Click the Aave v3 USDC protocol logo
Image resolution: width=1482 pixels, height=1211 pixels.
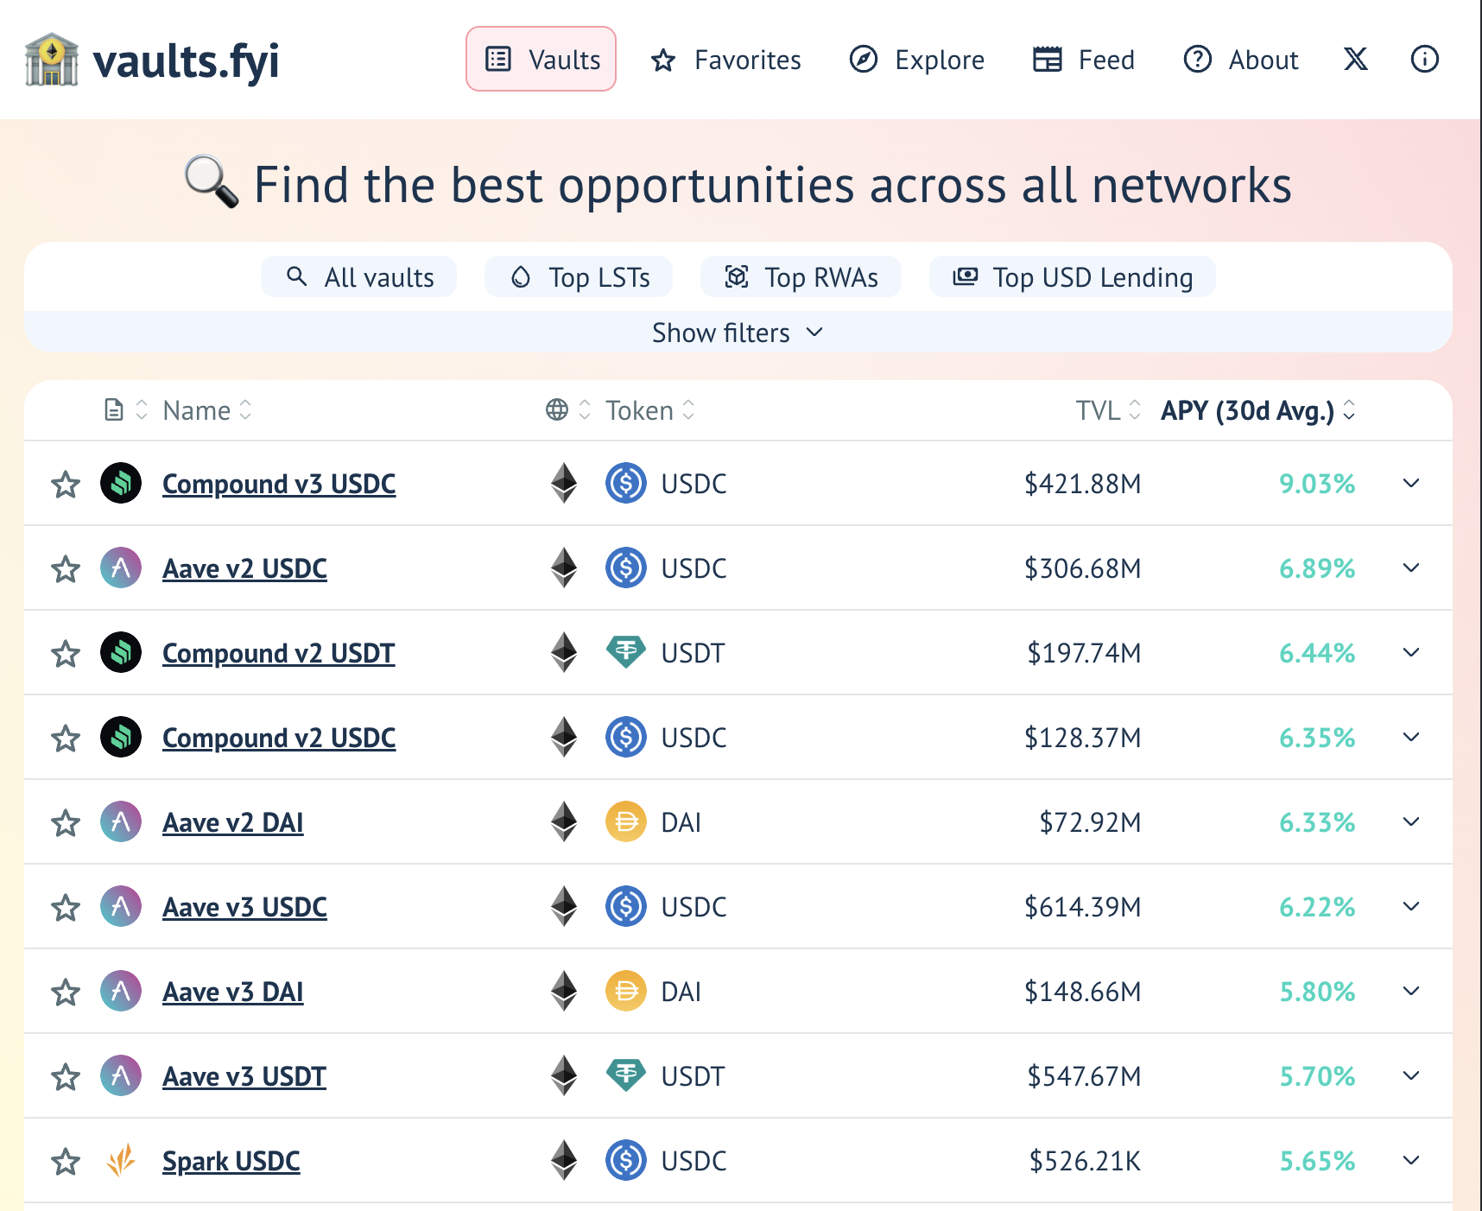(x=121, y=906)
